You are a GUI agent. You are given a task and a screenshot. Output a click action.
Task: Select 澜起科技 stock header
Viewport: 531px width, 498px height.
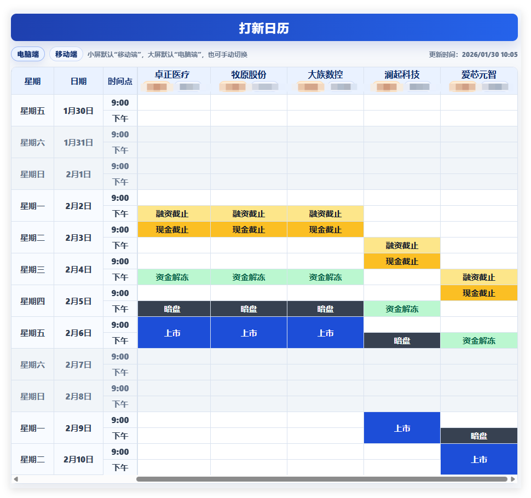point(402,74)
